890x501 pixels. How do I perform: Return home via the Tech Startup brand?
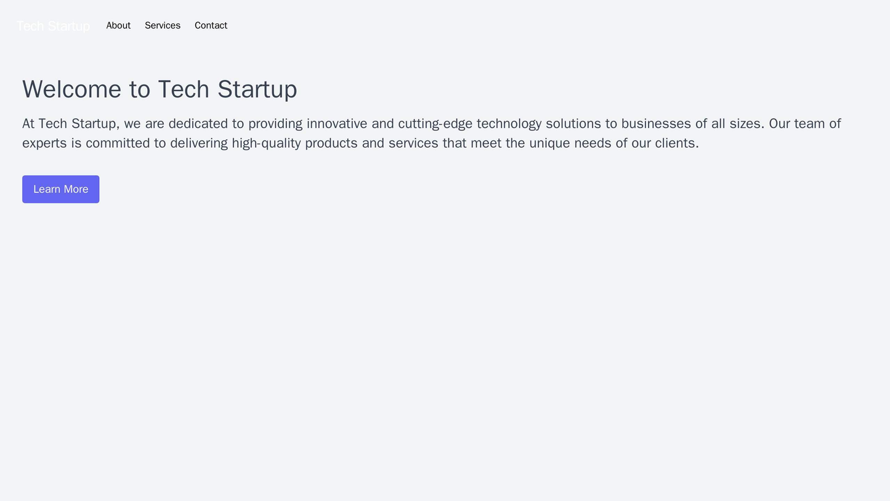pyautogui.click(x=52, y=25)
